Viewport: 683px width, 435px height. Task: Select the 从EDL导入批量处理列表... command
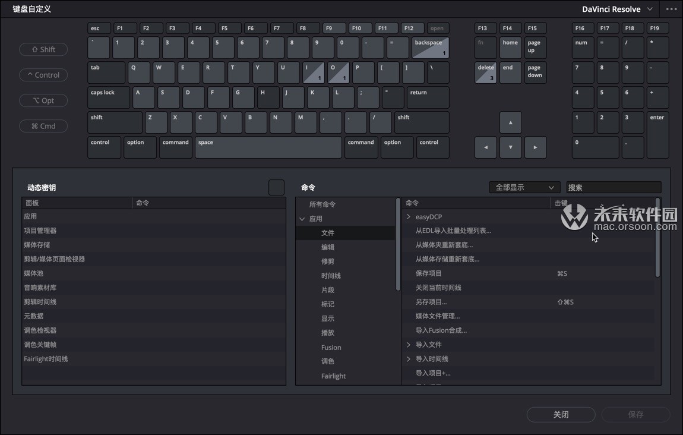tap(528, 231)
